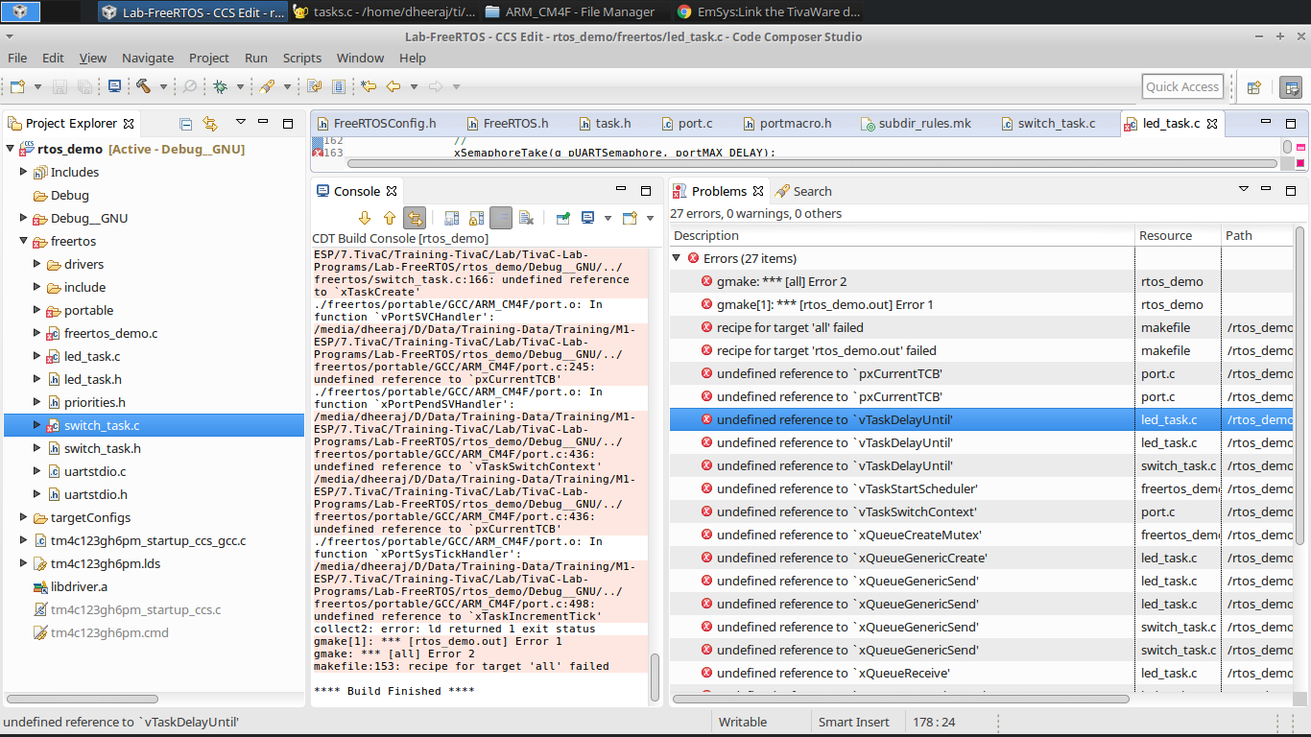This screenshot has width=1311, height=737.
Task: Collapse All in Project Explorer
Action: click(186, 124)
